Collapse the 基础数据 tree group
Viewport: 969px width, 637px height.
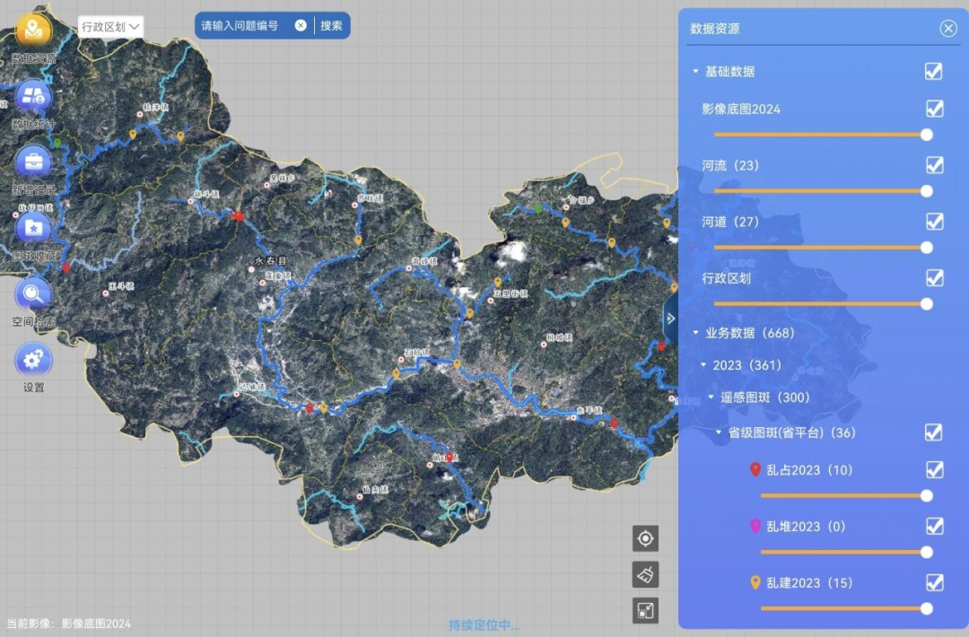tap(695, 72)
